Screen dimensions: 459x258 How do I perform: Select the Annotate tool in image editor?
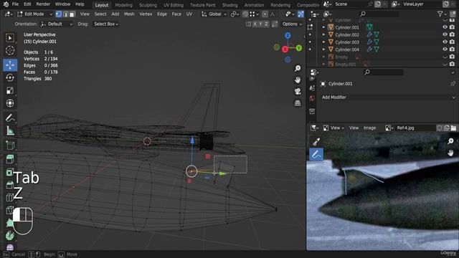[316, 155]
